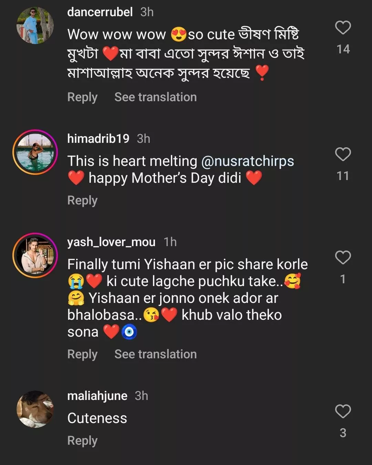Viewport: 372px width, 465px height.
Task: Heart the maliahjune 'Cuteness' comment
Action: coord(343,411)
